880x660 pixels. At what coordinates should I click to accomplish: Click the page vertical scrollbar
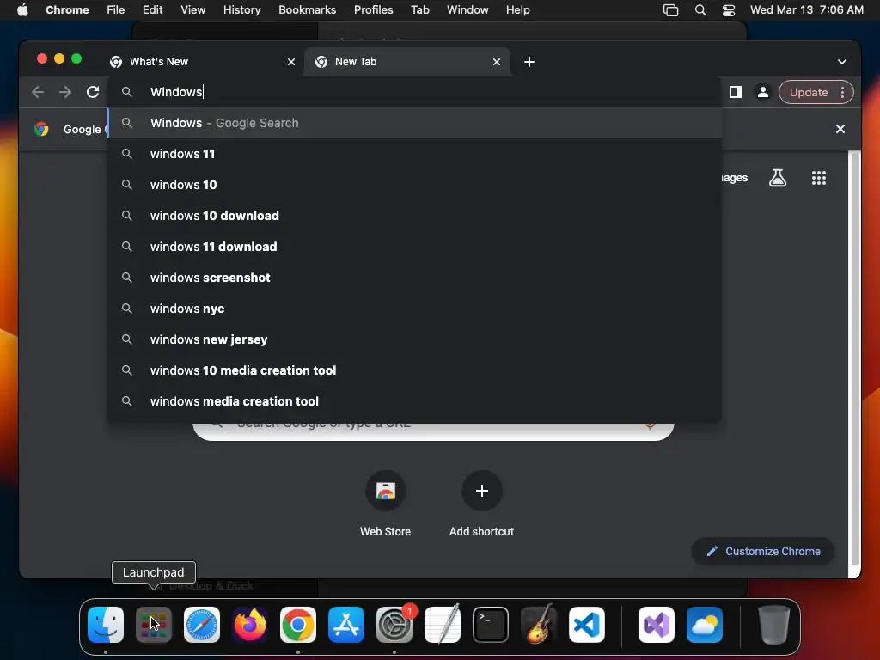pyautogui.click(x=855, y=359)
